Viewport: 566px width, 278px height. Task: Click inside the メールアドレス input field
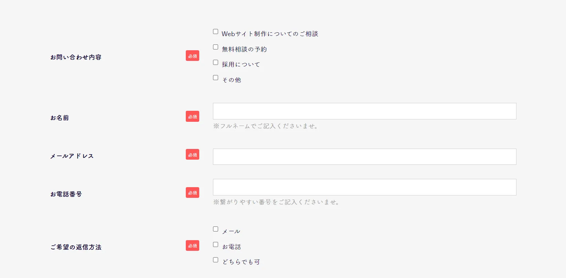(x=364, y=156)
